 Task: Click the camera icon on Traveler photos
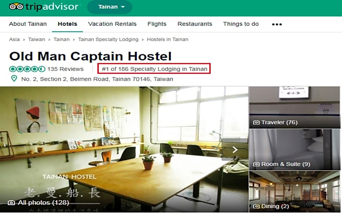click(257, 122)
